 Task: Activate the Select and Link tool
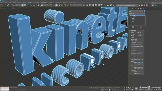(8, 5)
